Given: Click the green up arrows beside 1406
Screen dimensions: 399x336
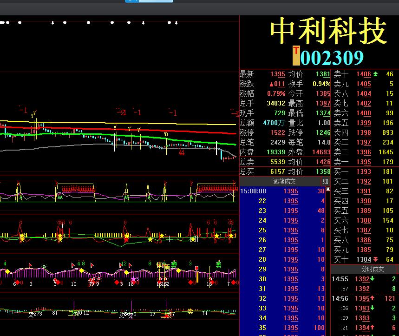Looking at the screenshot, I should (376, 74).
